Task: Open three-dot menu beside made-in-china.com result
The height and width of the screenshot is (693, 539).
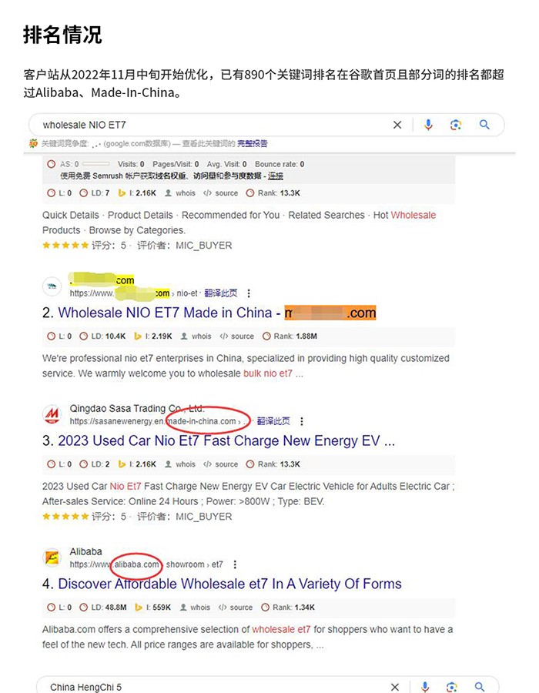Action: click(x=302, y=422)
